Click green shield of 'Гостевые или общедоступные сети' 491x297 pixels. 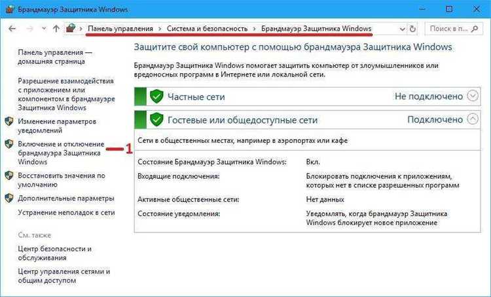point(156,119)
